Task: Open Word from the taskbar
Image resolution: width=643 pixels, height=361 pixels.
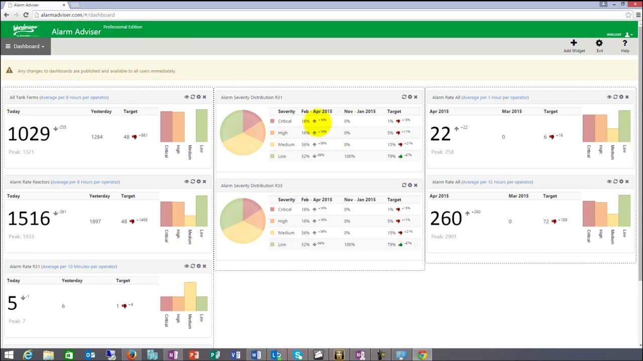Action: click(256, 355)
